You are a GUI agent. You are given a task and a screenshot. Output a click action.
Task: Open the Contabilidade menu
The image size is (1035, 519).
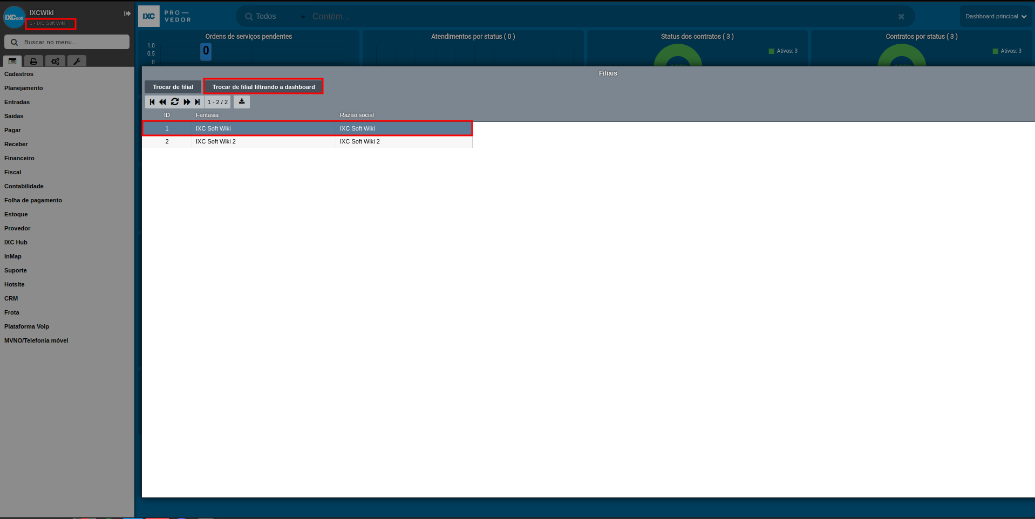[24, 186]
